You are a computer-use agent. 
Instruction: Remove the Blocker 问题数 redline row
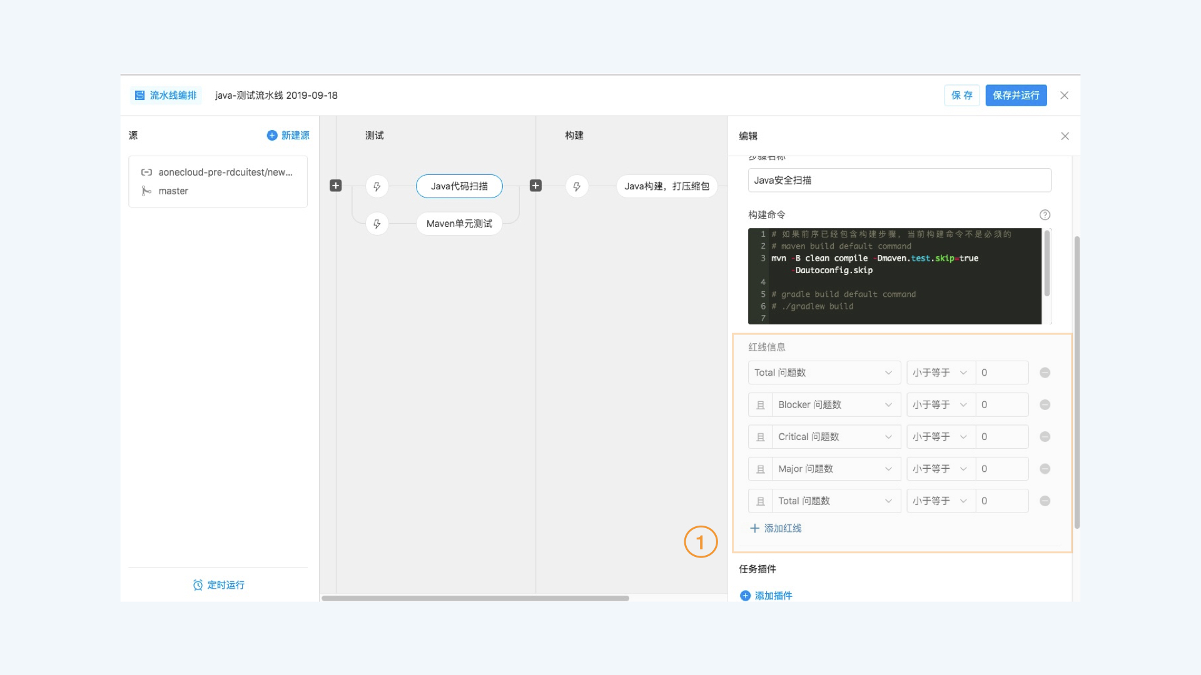coord(1045,404)
